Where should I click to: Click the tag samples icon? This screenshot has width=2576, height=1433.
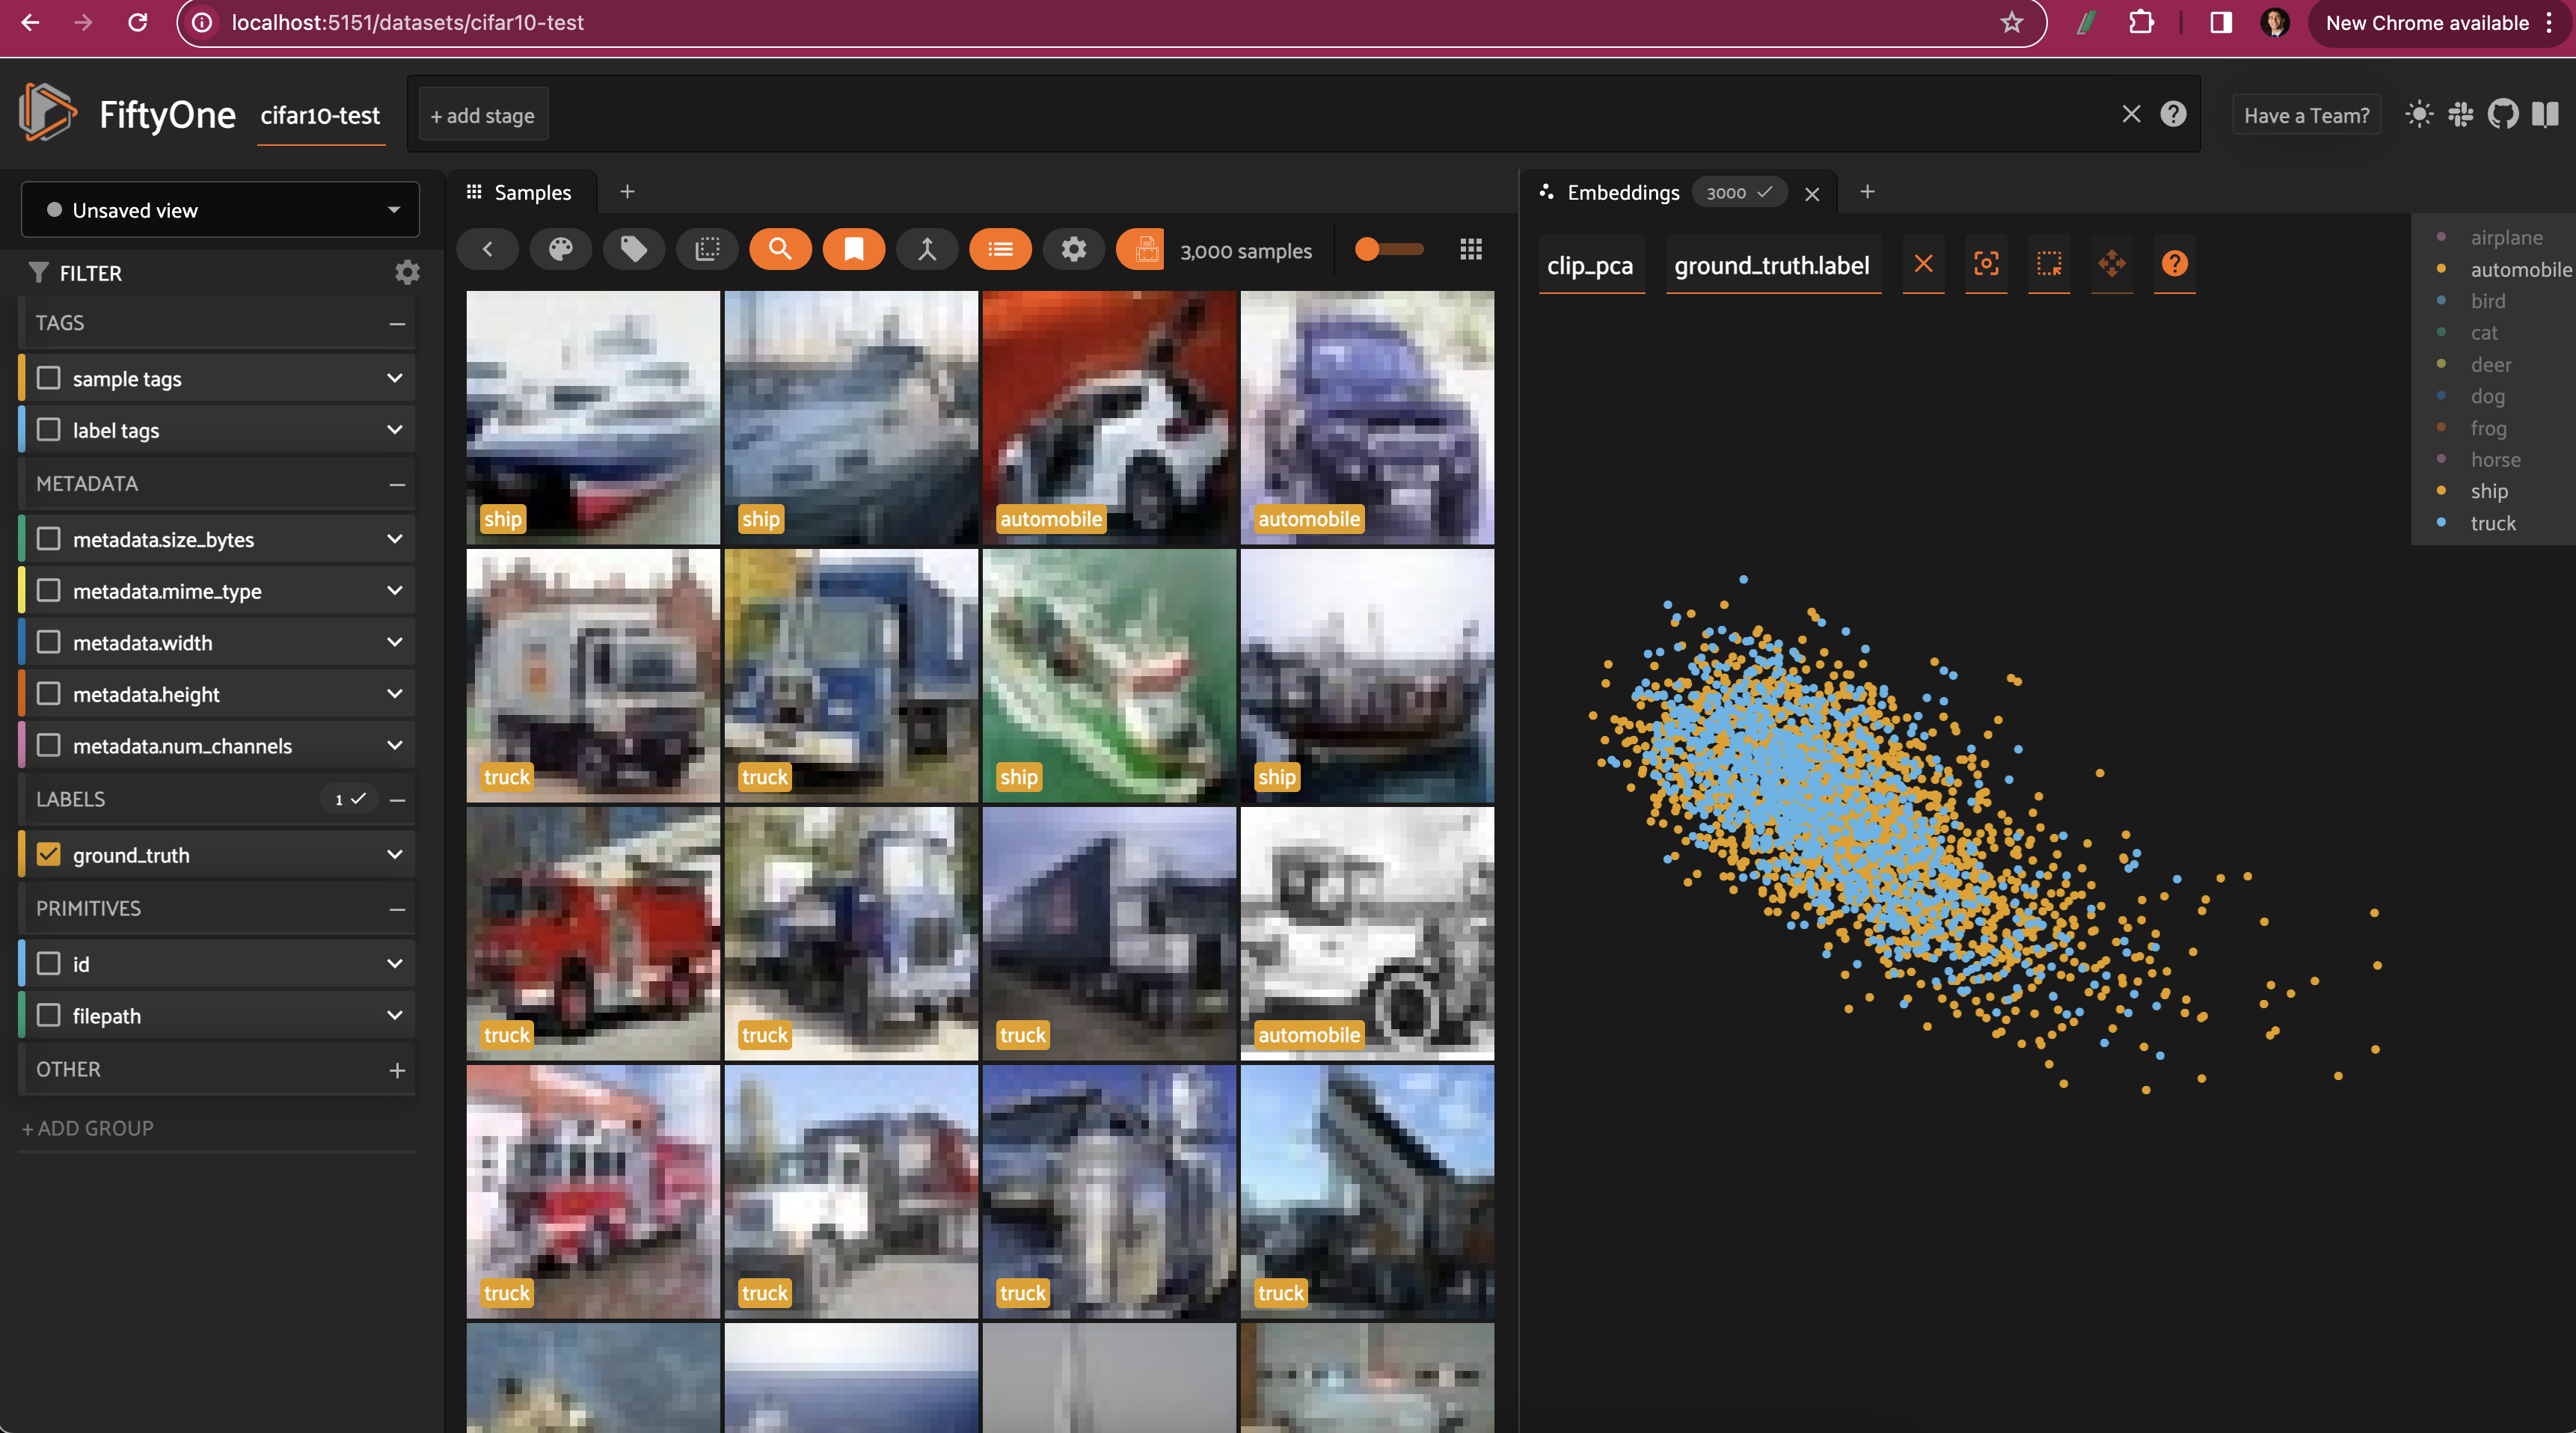634,249
